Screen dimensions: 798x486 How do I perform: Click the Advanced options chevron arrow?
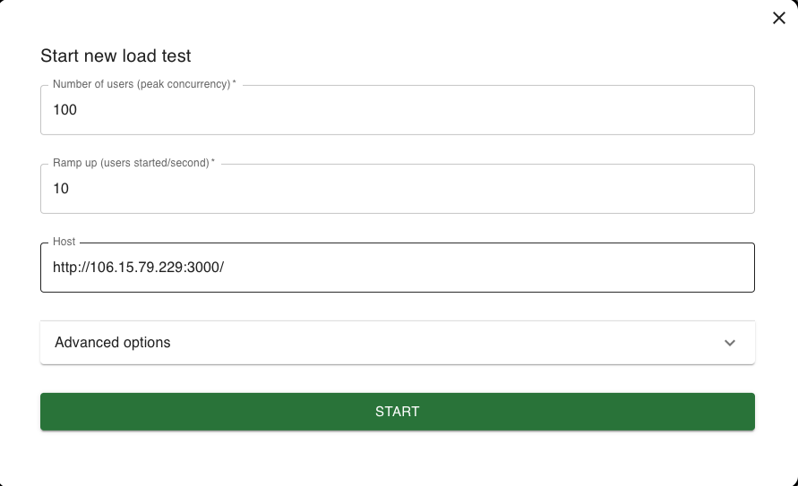[730, 343]
